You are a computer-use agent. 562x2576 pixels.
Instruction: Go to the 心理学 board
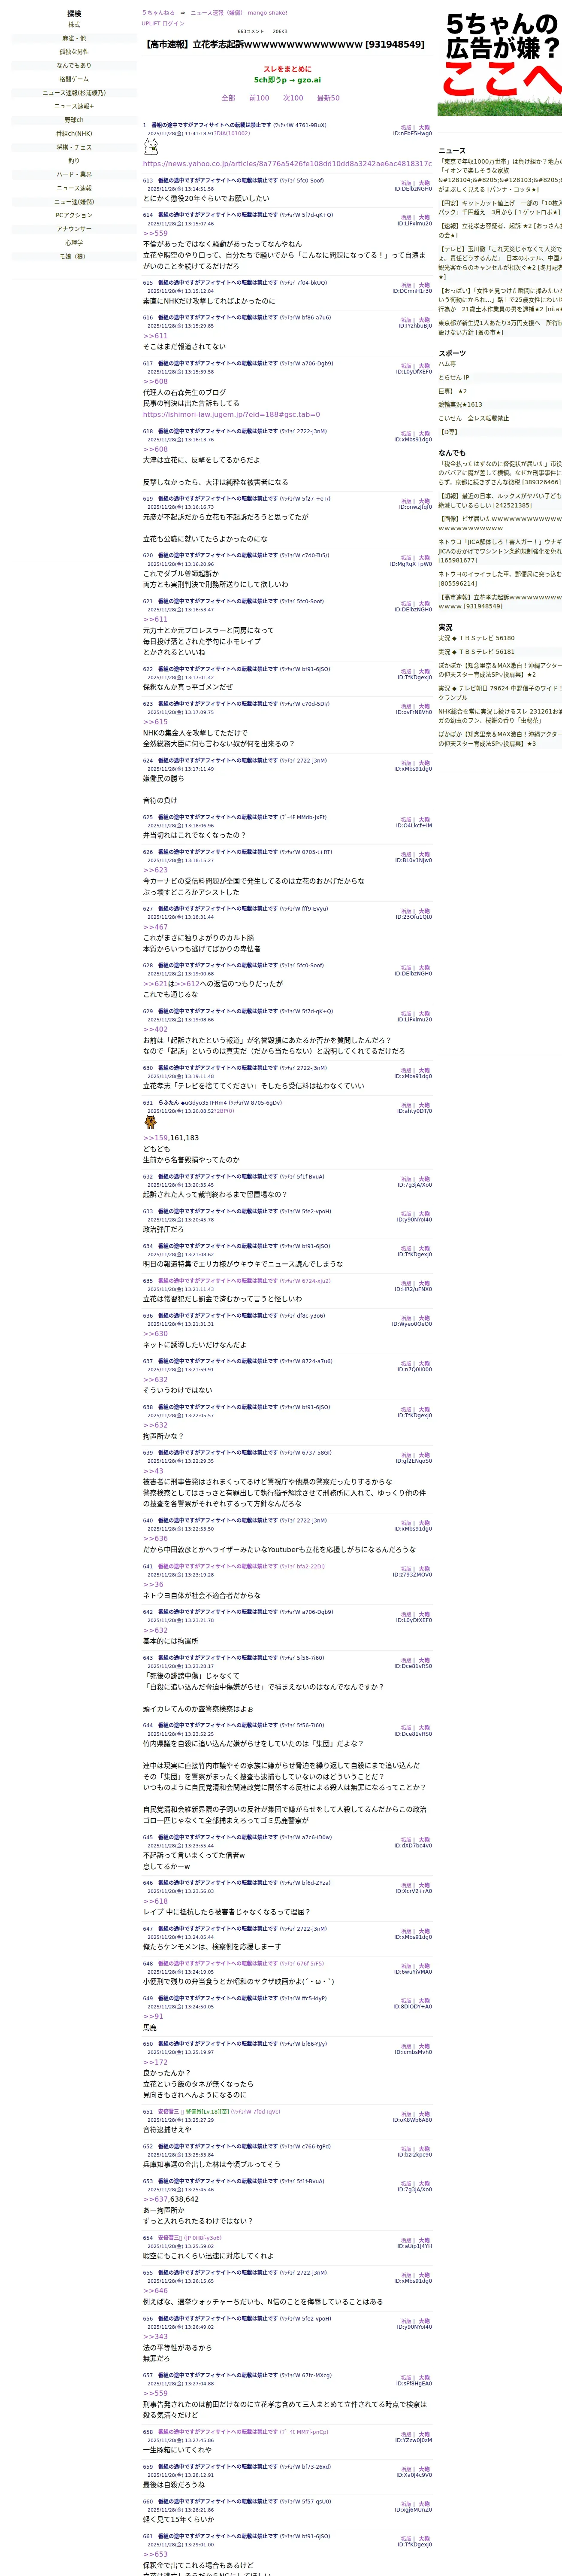click(74, 242)
